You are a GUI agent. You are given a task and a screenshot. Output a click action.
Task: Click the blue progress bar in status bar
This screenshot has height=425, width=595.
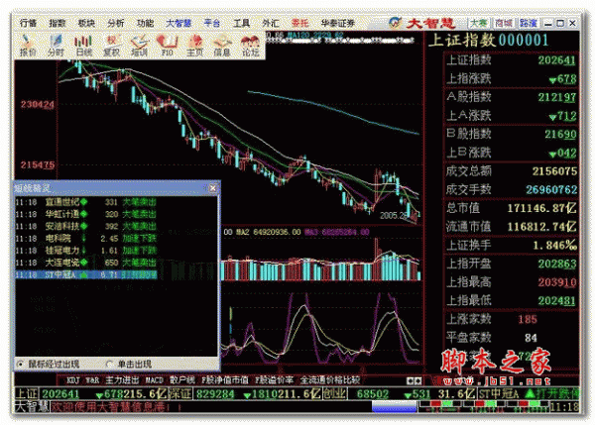click(x=395, y=407)
